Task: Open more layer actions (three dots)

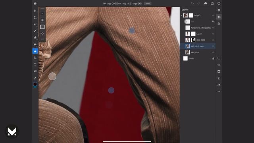Action: (219, 92)
